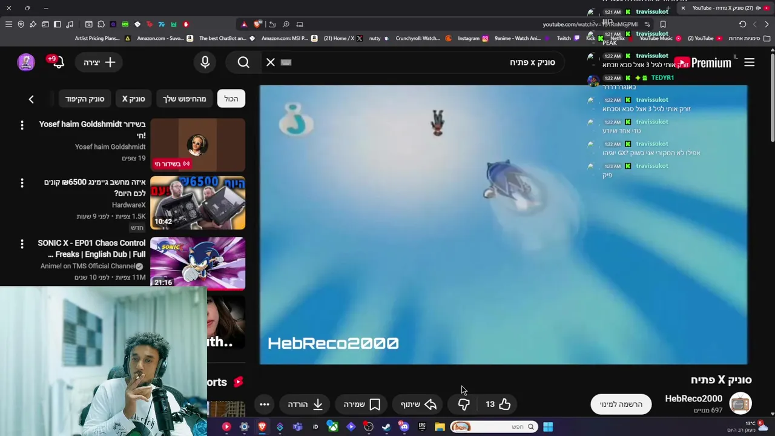Screen dimensions: 775x436
Task: Open the HebReco2000 channel avatar
Action: pyautogui.click(x=740, y=403)
